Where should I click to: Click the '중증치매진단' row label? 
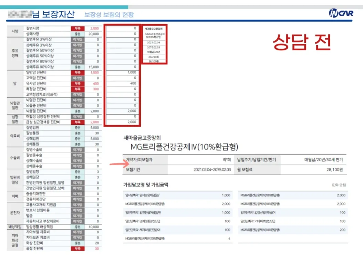(x=36, y=194)
